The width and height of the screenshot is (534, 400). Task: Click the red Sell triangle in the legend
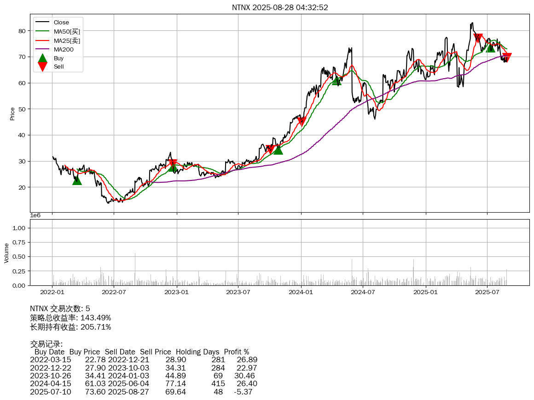point(42,67)
